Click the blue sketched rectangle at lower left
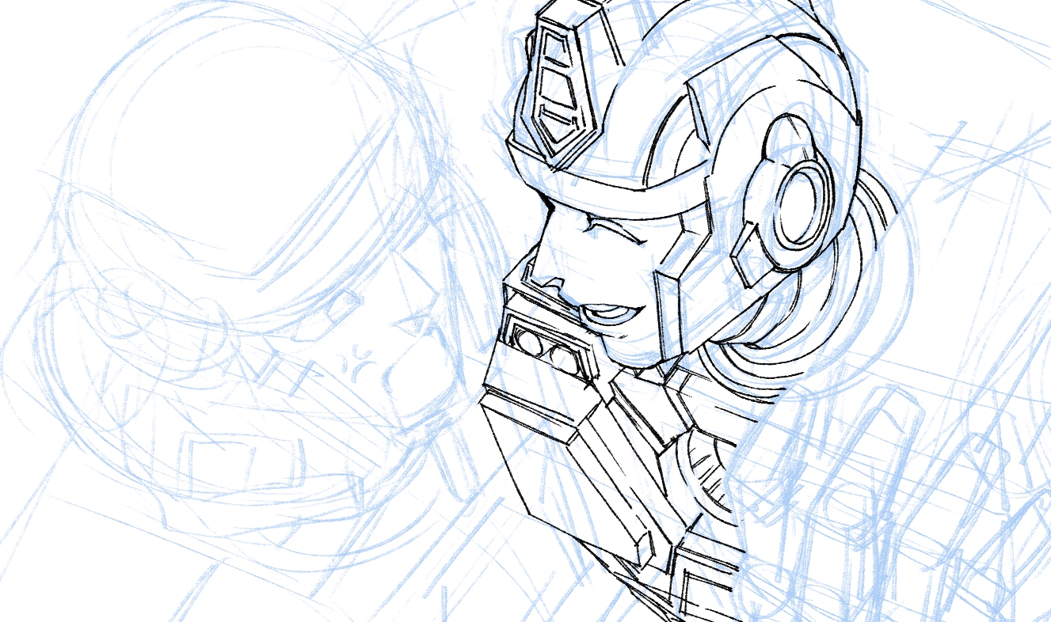Viewport: 1051px width, 622px height. (208, 467)
